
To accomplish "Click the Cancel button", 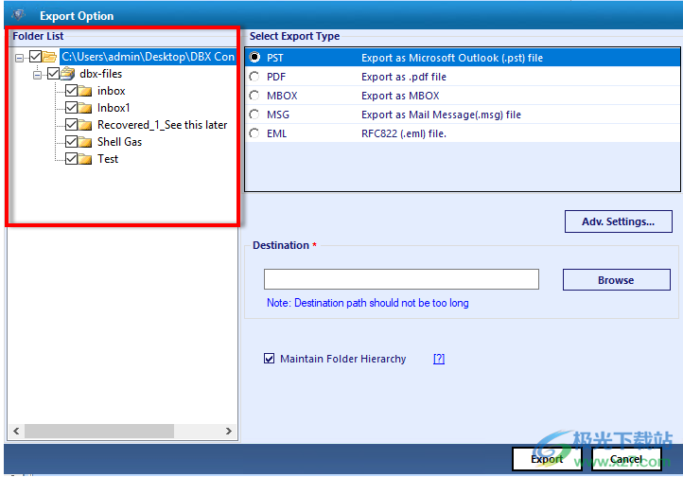I will (x=626, y=459).
